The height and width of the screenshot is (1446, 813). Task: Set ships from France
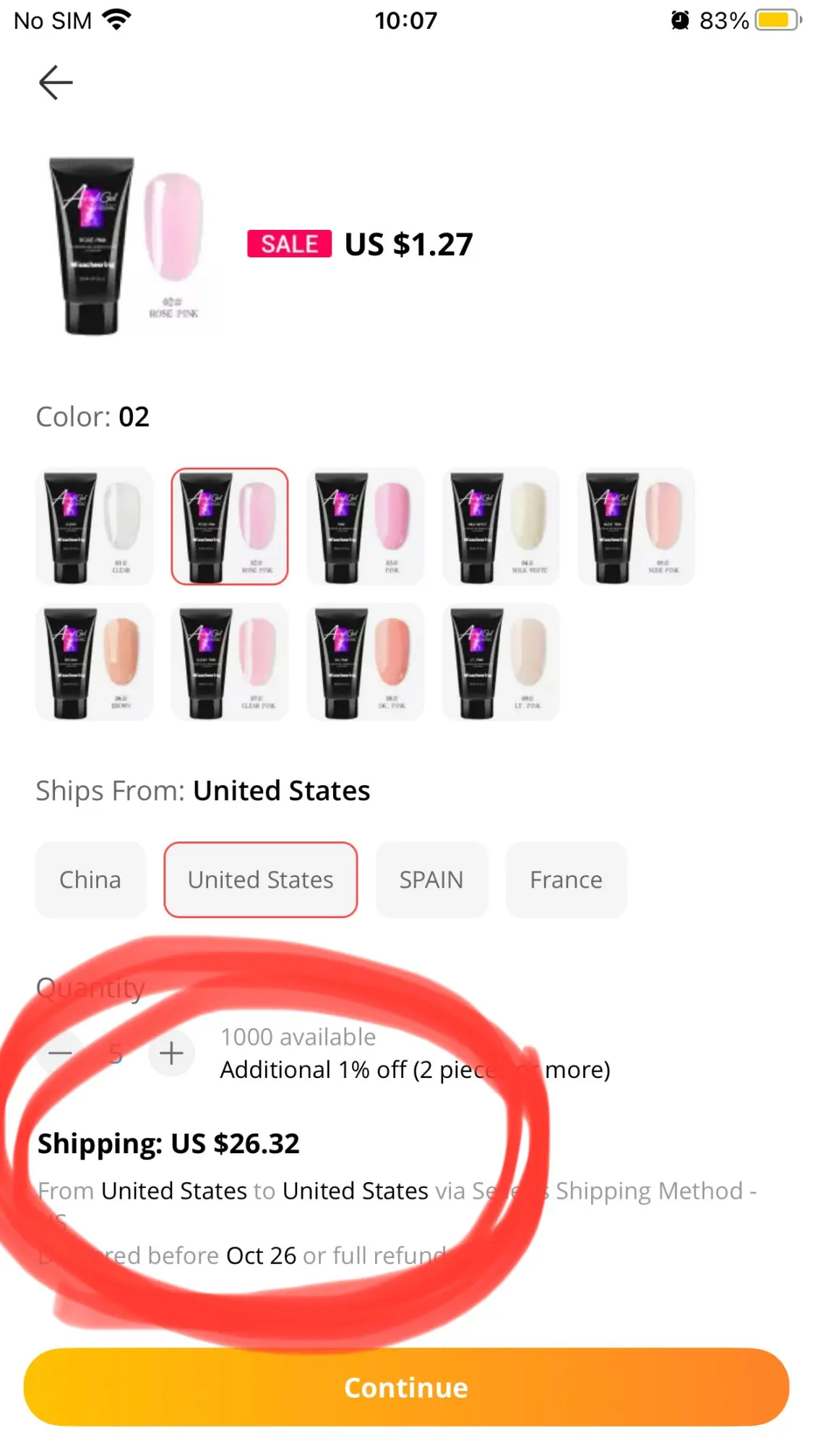click(566, 880)
